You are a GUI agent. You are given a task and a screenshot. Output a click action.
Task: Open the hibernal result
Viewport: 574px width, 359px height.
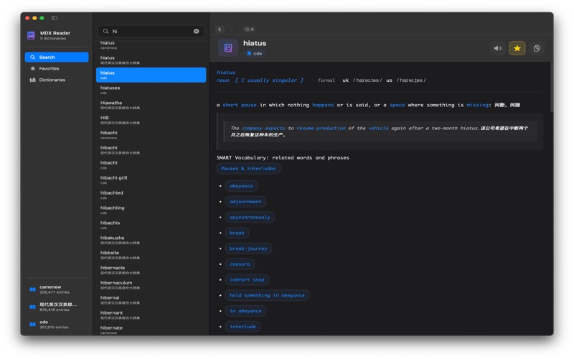coord(151,300)
